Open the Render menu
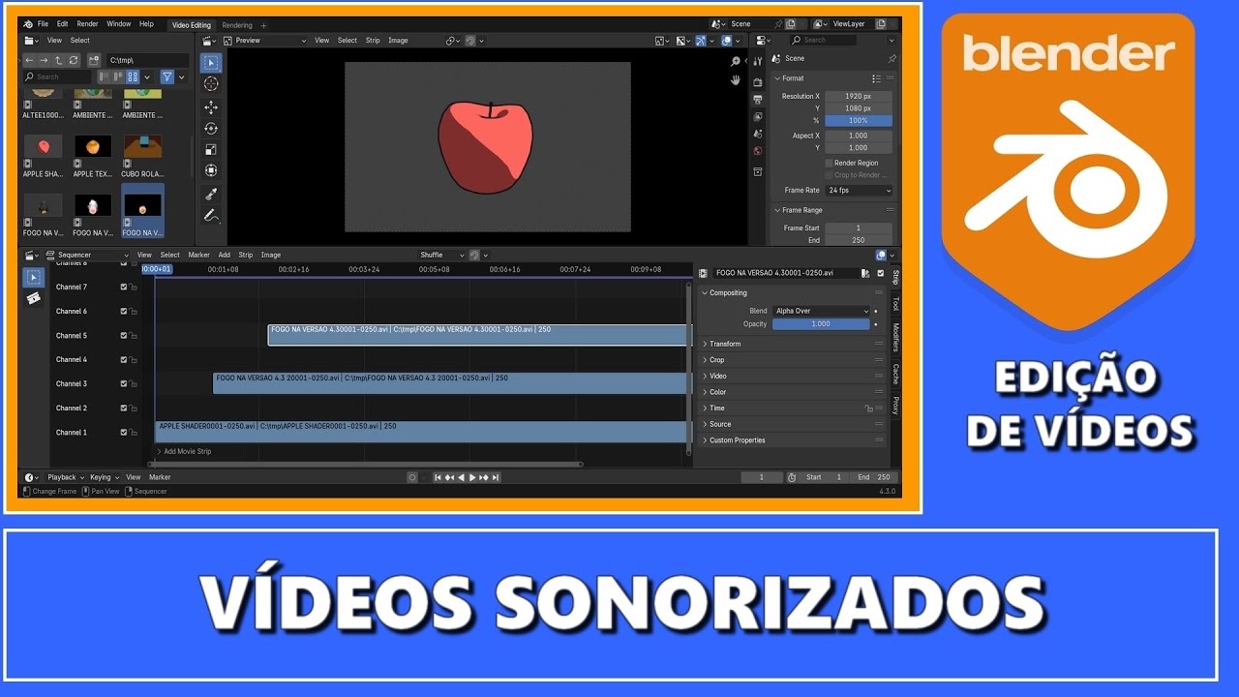Screen dimensions: 1239x697 [x=87, y=24]
